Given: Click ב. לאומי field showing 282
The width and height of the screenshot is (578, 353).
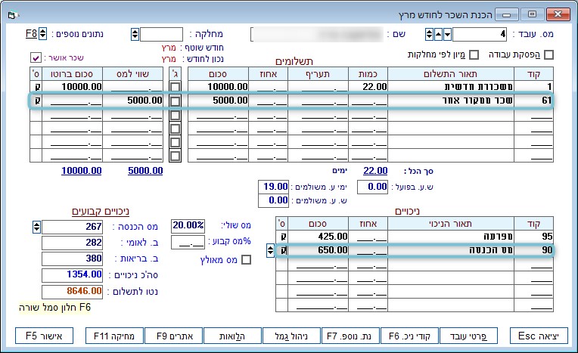Looking at the screenshot, I should pyautogui.click(x=73, y=243).
